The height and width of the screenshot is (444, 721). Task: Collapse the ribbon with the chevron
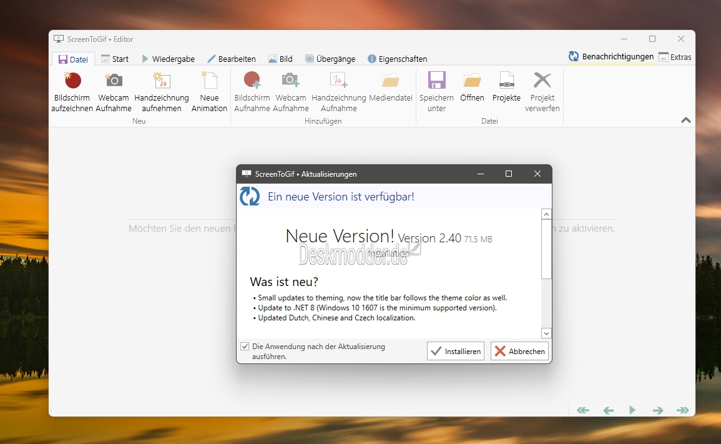pyautogui.click(x=685, y=120)
